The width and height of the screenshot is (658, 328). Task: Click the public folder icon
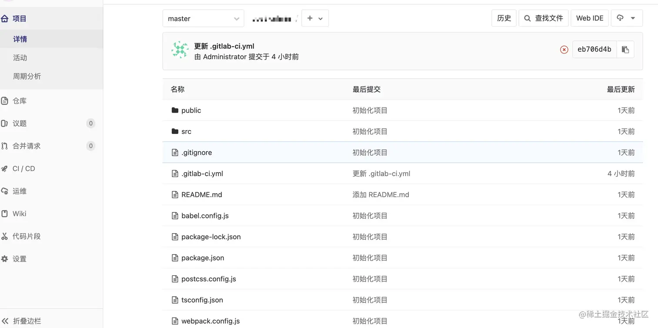point(175,110)
